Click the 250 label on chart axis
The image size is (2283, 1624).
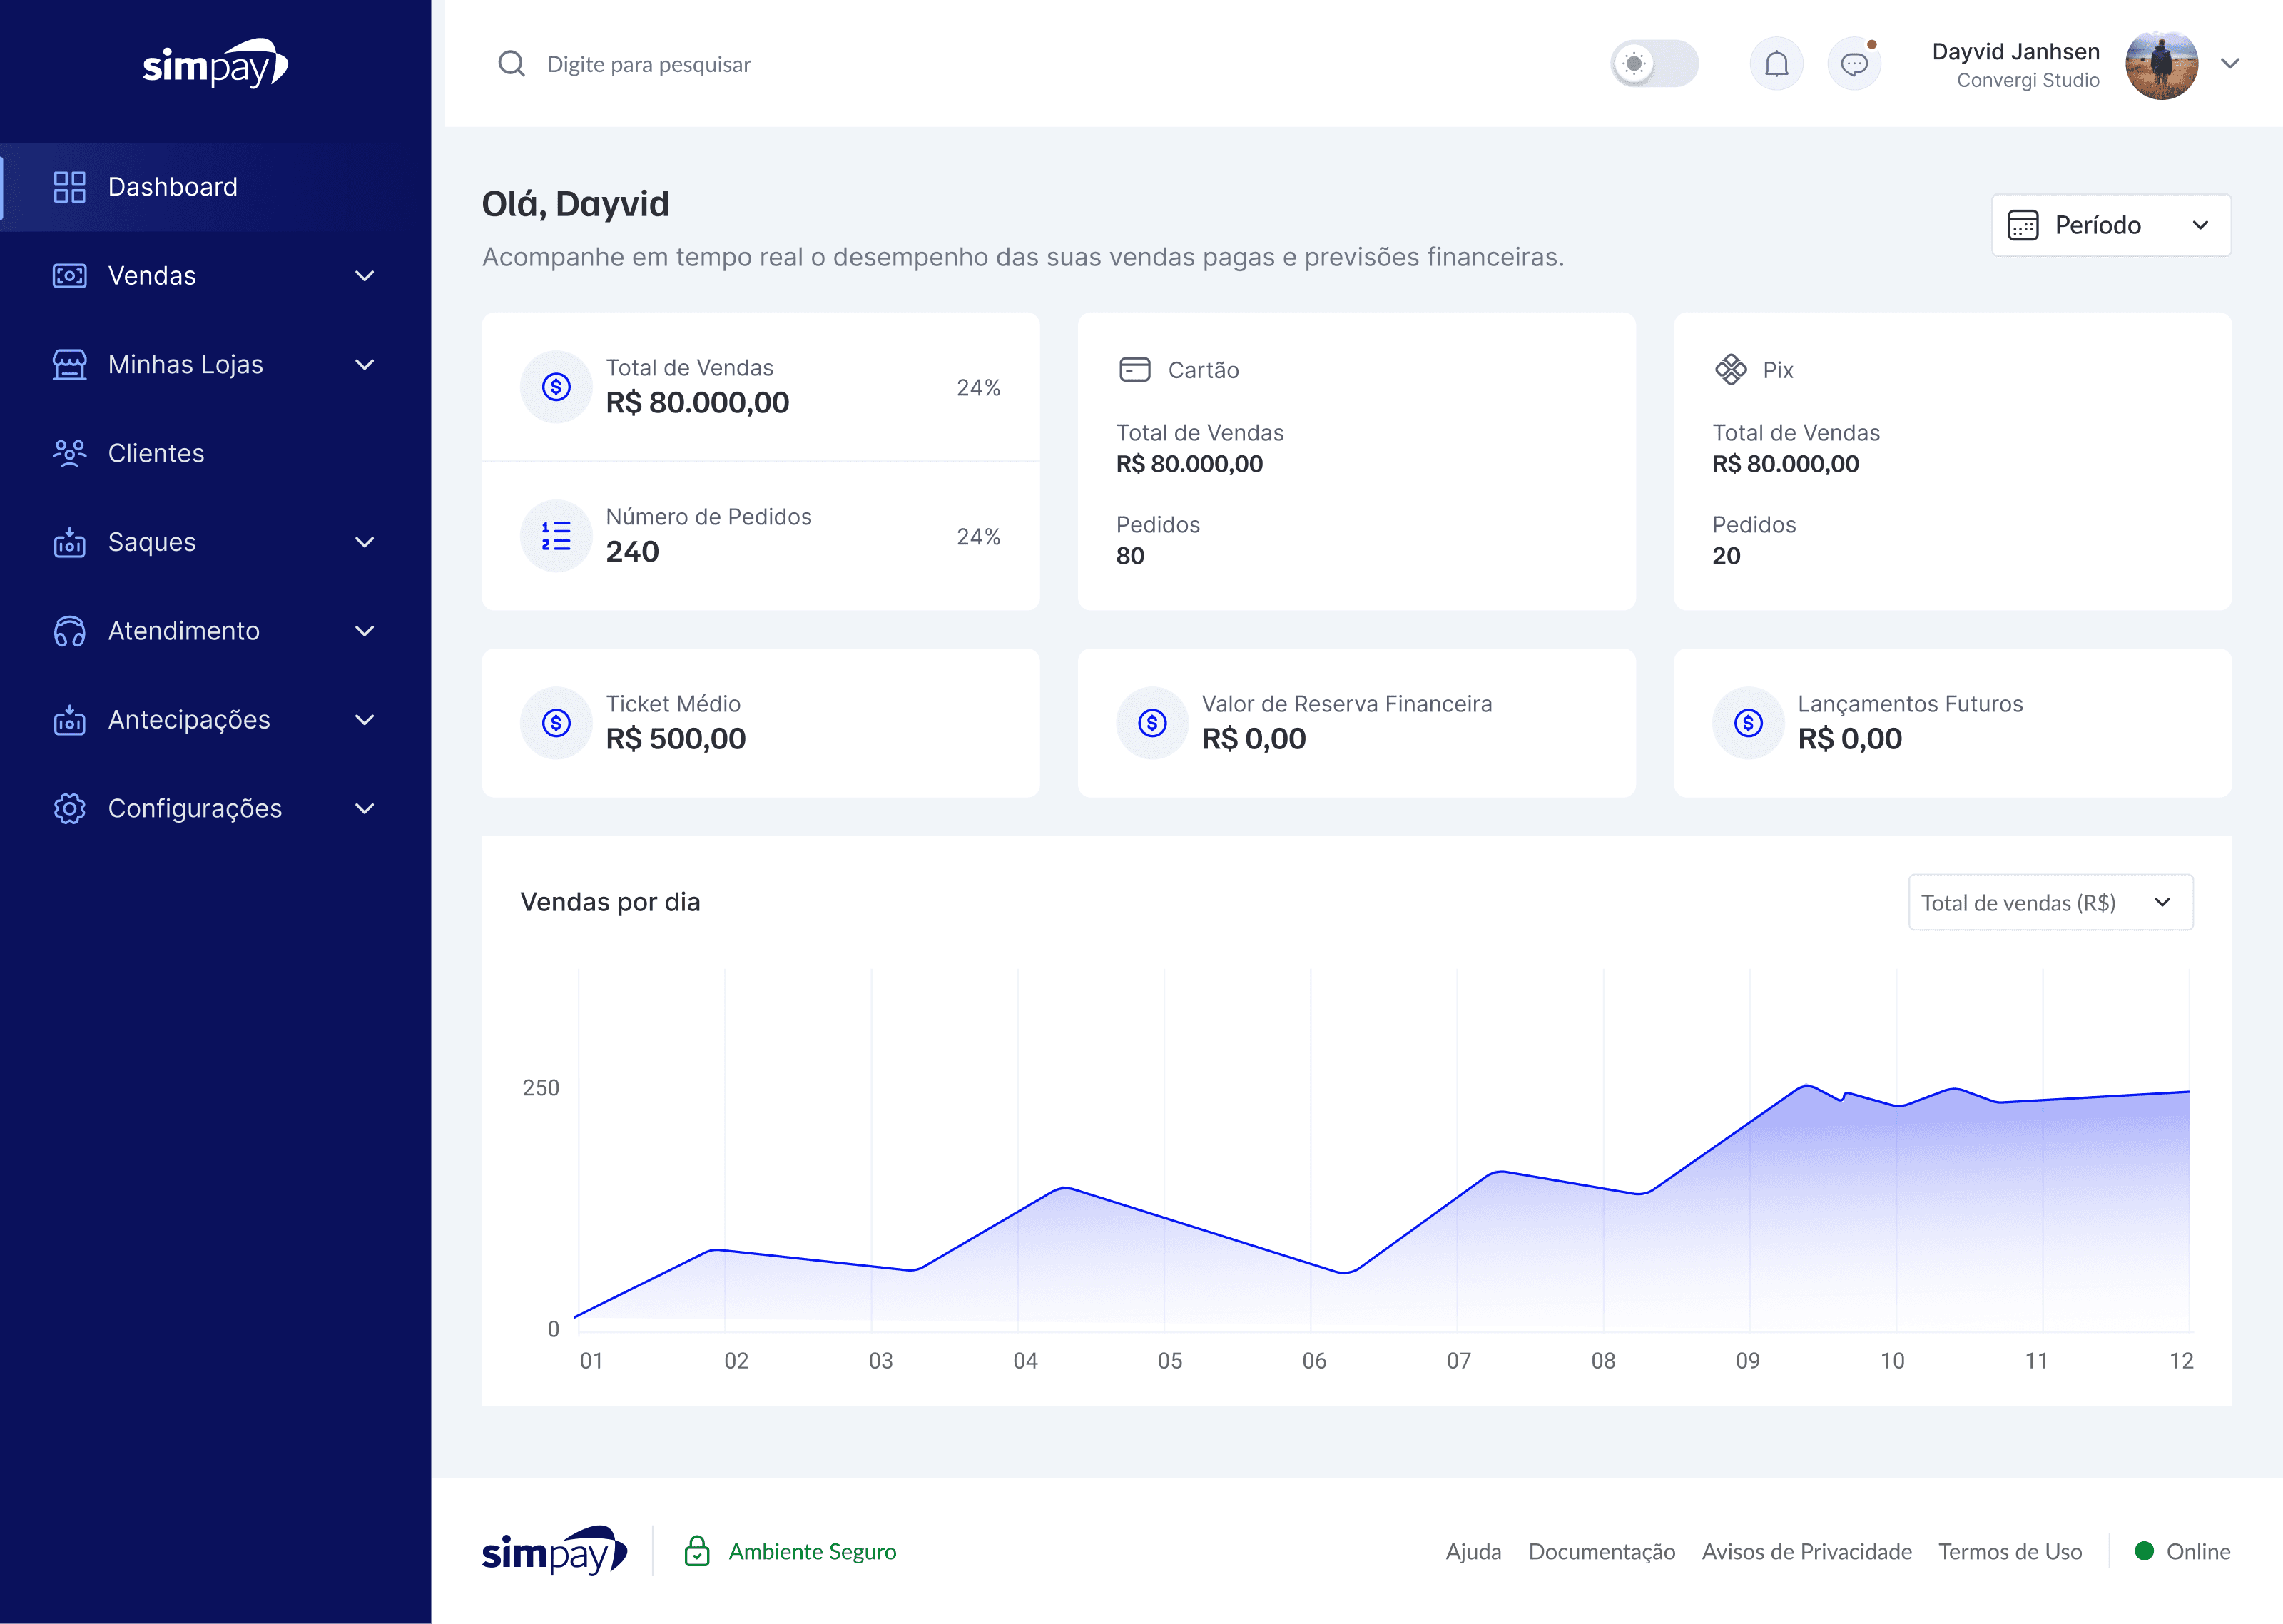point(541,1088)
